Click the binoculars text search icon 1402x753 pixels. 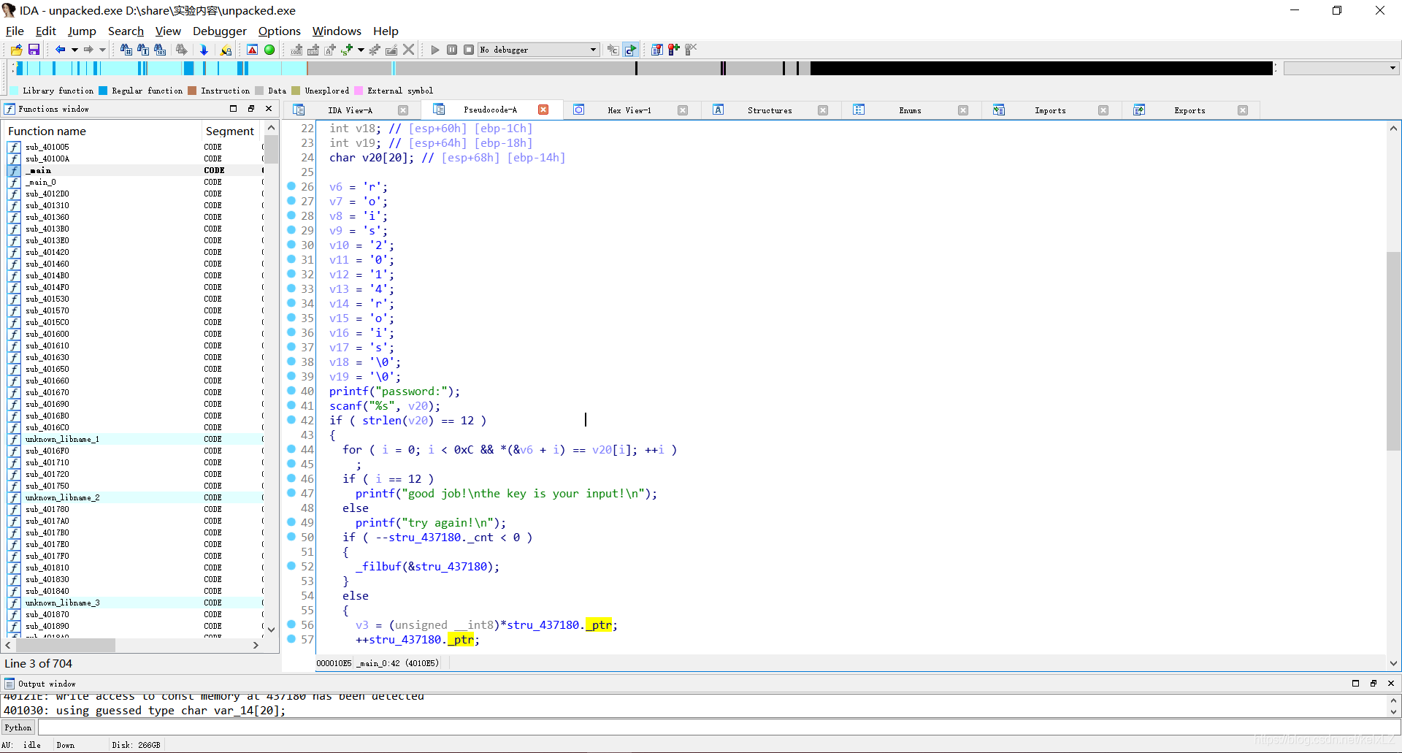143,50
